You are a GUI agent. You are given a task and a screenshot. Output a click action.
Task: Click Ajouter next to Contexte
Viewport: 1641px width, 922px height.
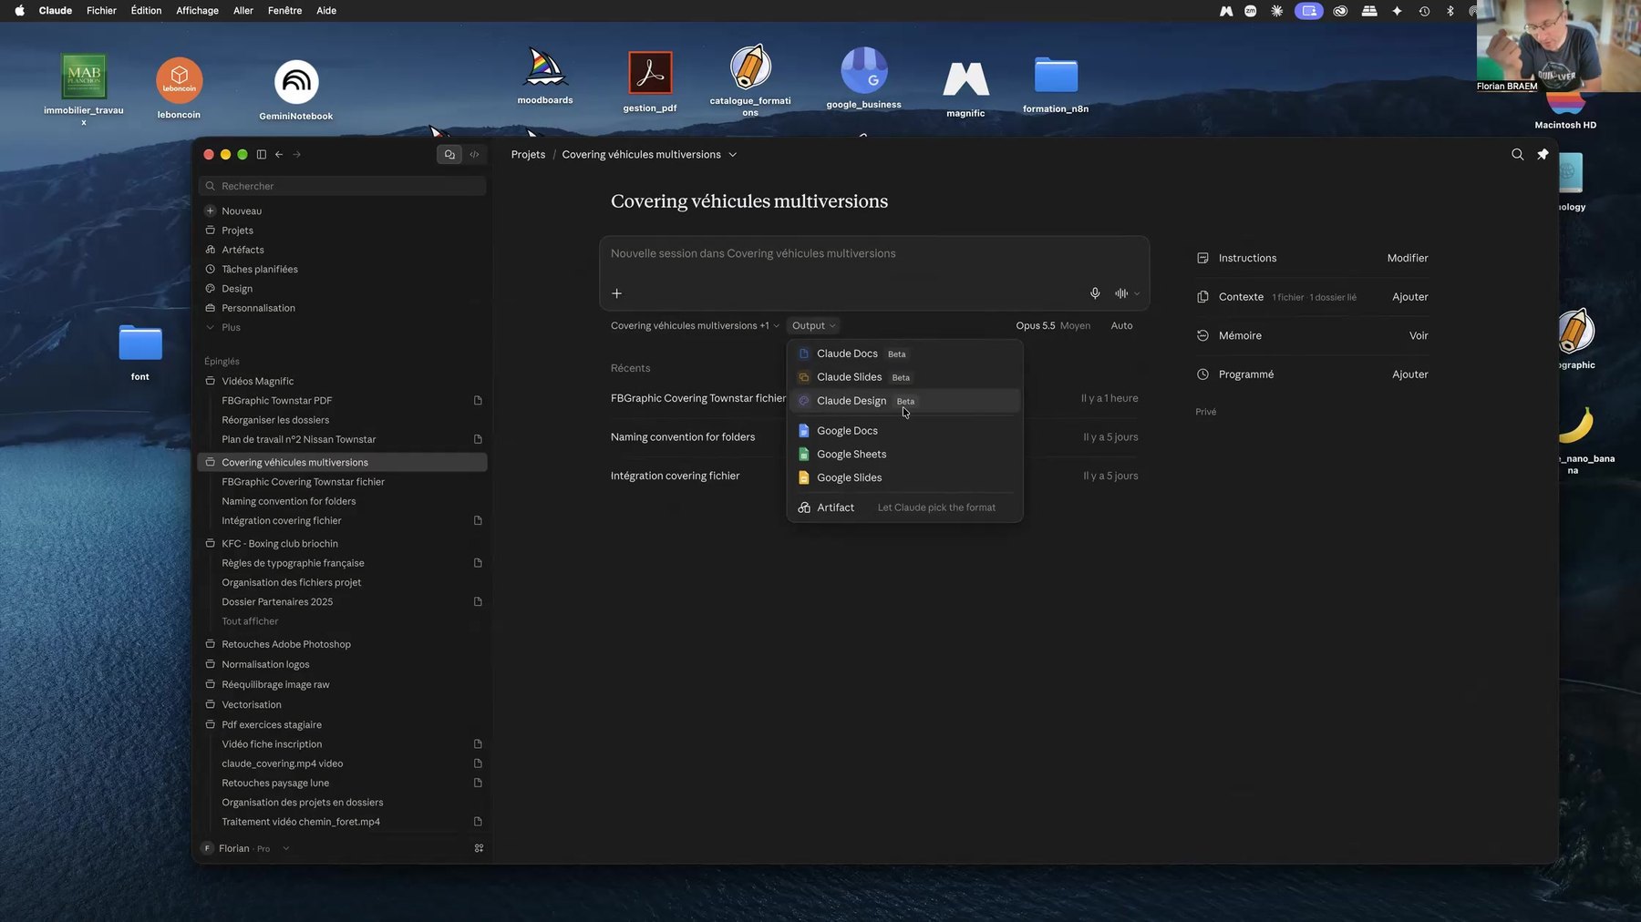1410,297
